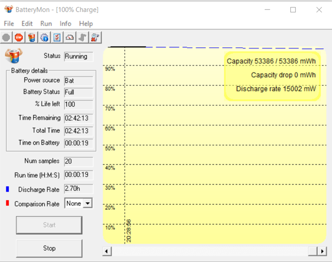Click the last toolbar icon with red X
Viewport: 332px width, 262px height.
[x=95, y=38]
